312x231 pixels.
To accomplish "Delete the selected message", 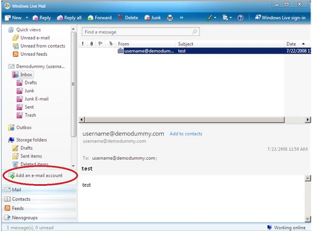I will tap(128, 18).
